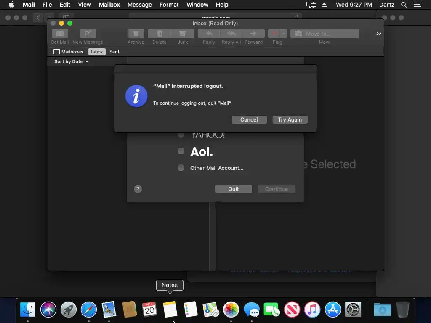Viewport: 431px width, 323px height.
Task: Click the Mail stamp icon in Dock
Action: tap(109, 309)
